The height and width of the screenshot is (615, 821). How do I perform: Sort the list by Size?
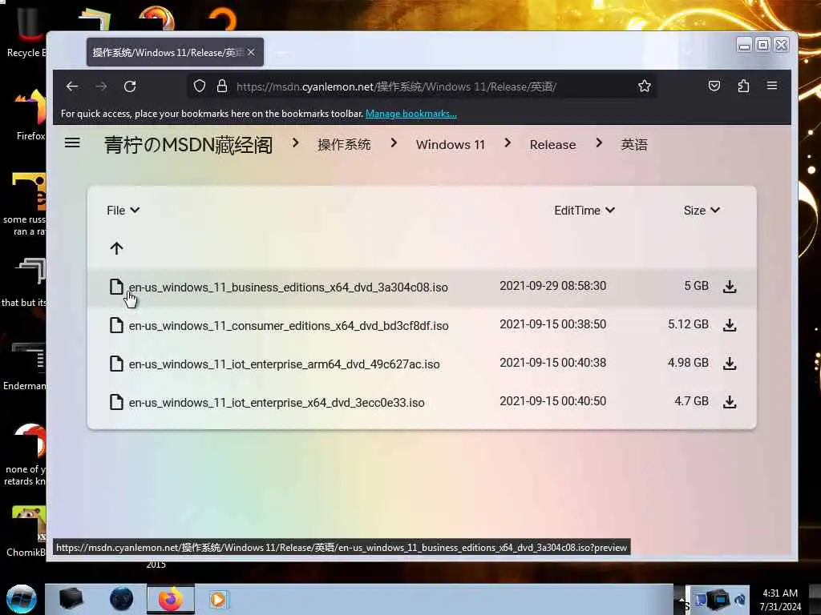[x=702, y=211]
